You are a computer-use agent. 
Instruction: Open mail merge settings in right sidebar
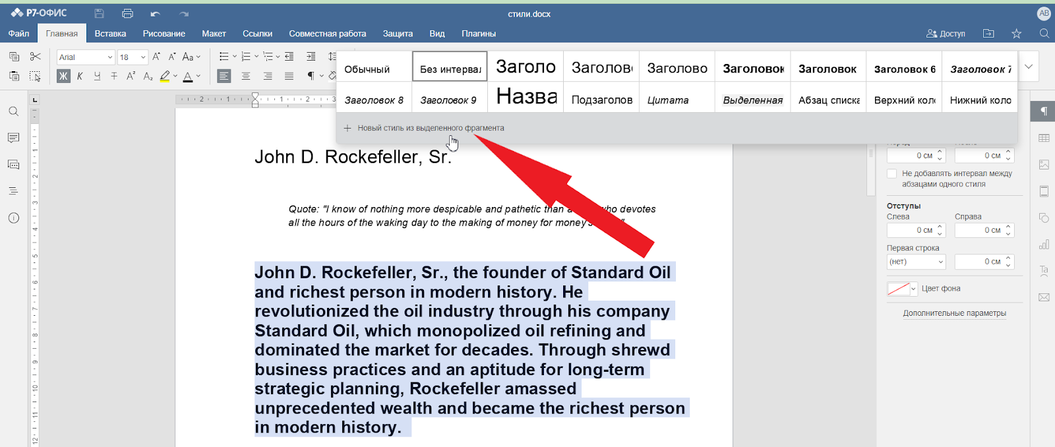click(x=1044, y=297)
